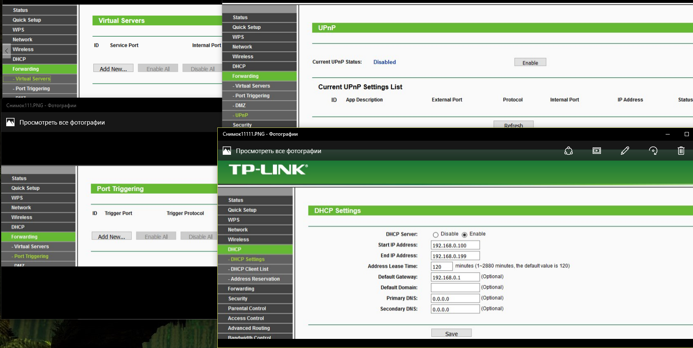Click the picture icon in the Снимок111.PNG window
The height and width of the screenshot is (348, 693).
pos(10,122)
